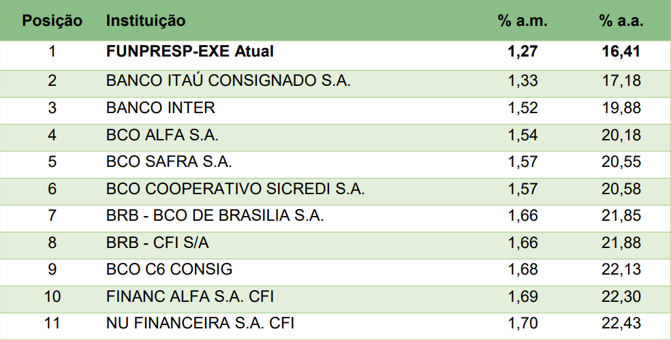This screenshot has width=671, height=340.
Task: Select the BANCO INTER institution cell
Action: (x=161, y=108)
